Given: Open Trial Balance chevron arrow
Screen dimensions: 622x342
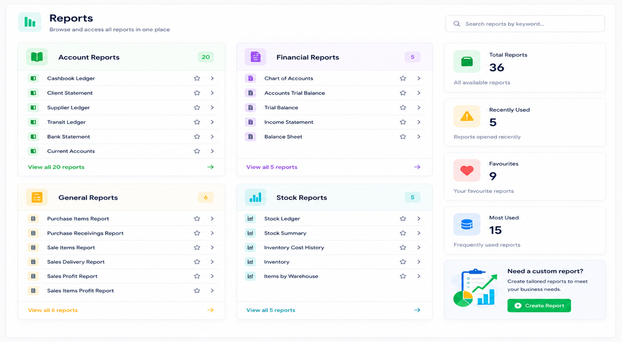Looking at the screenshot, I should click(x=419, y=108).
